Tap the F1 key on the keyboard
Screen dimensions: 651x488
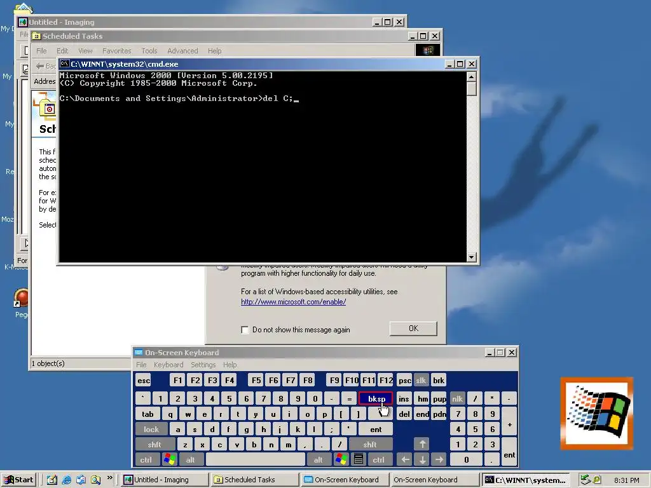tap(178, 381)
